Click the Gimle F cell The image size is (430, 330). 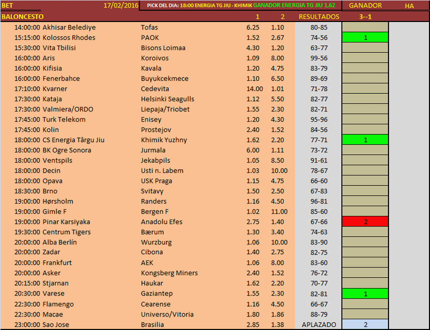(x=54, y=212)
